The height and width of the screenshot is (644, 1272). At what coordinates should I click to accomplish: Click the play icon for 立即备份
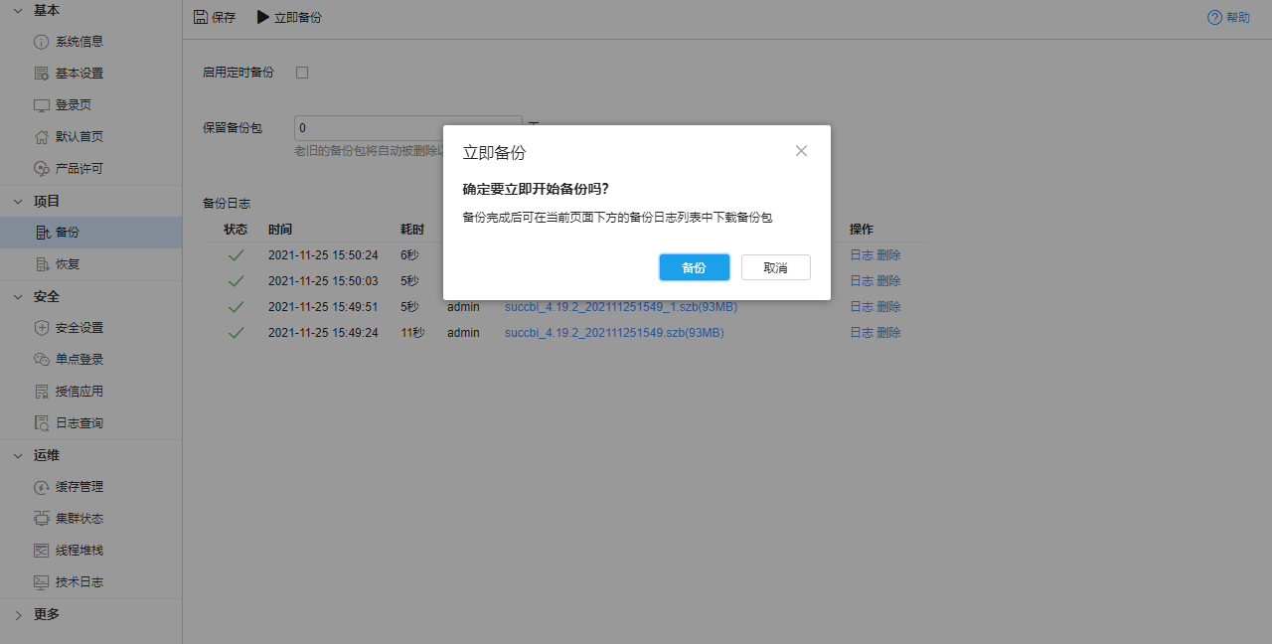click(263, 17)
